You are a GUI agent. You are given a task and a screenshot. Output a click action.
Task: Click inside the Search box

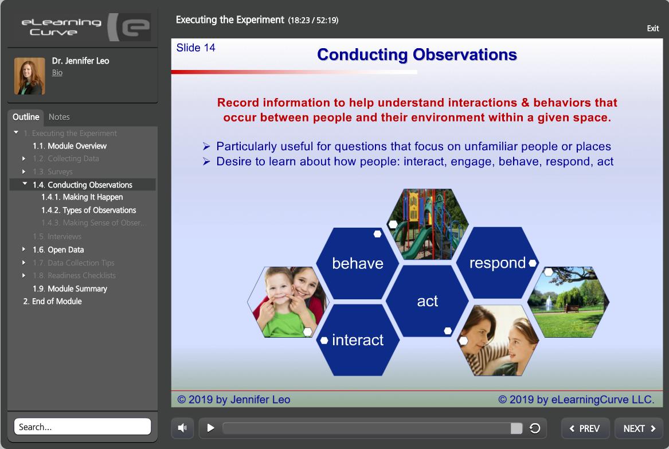[83, 426]
